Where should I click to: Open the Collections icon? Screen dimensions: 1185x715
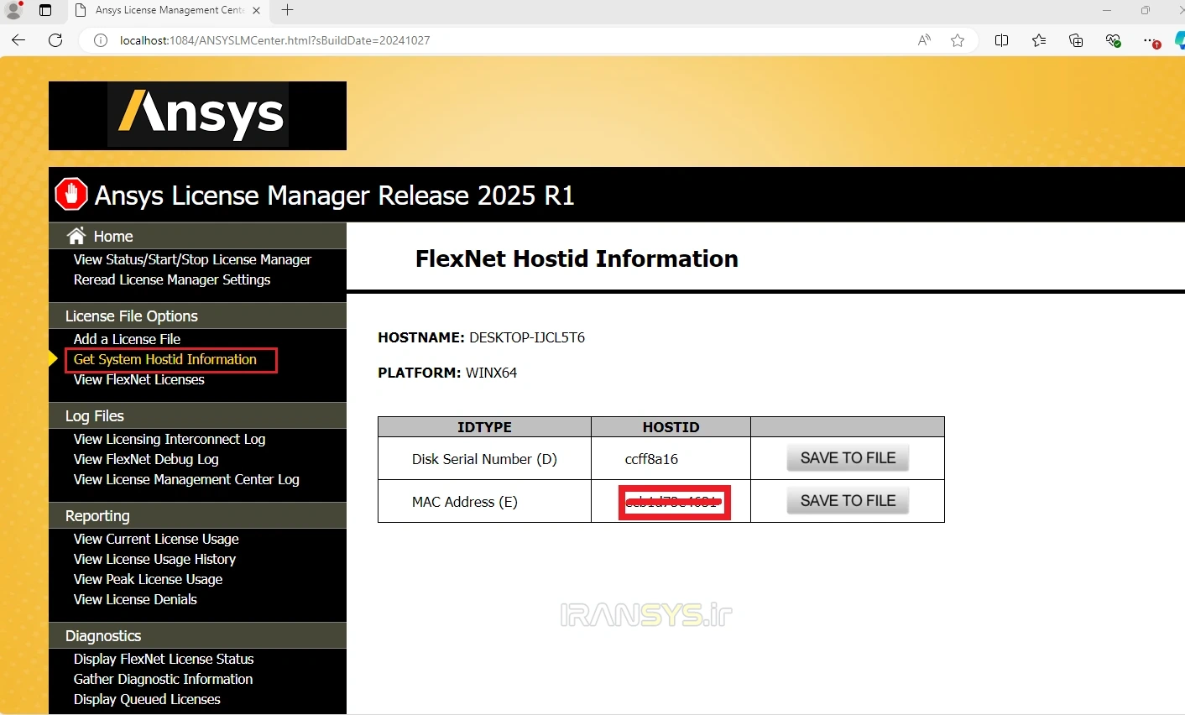[1076, 40]
